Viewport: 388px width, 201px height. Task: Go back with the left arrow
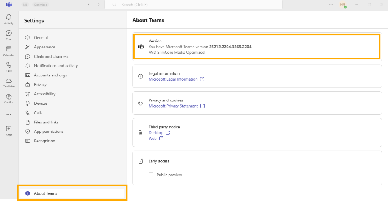[89, 5]
